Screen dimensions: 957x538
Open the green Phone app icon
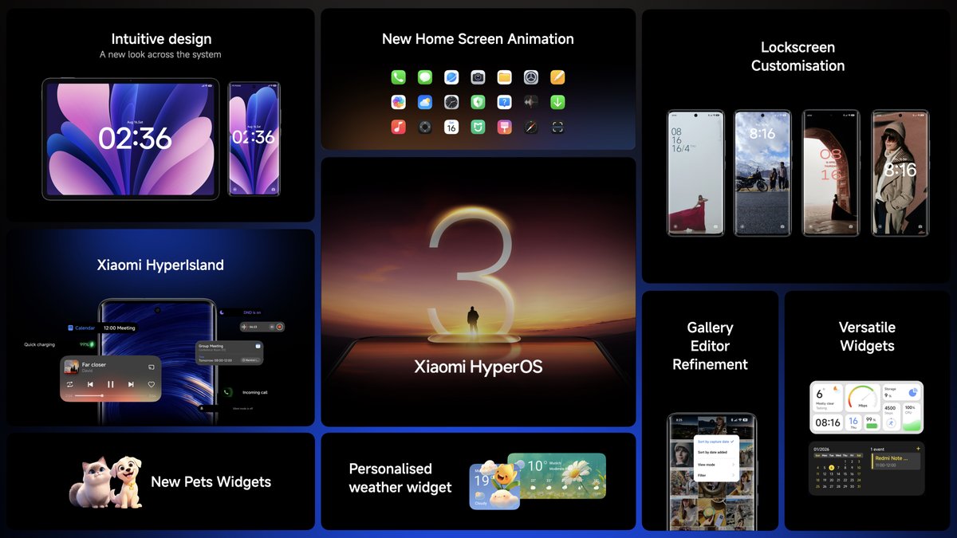(398, 77)
